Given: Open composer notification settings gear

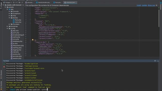Looking at the screenshot, I should 156,5.
